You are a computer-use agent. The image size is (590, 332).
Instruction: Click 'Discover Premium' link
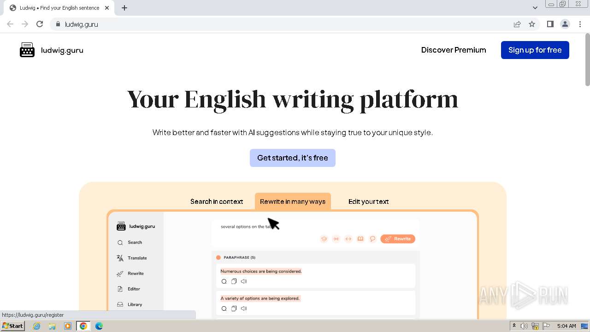[x=454, y=50]
